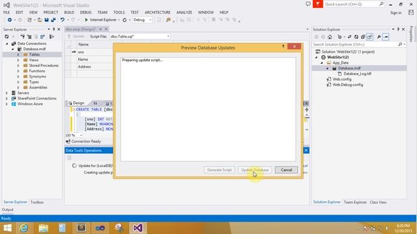Viewport: 417px width, 234px height.
Task: Open the BUILD menu
Action: 69,12
